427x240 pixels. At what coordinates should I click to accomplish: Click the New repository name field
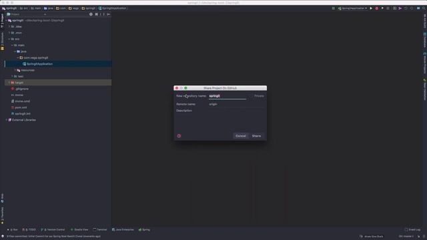(228, 96)
